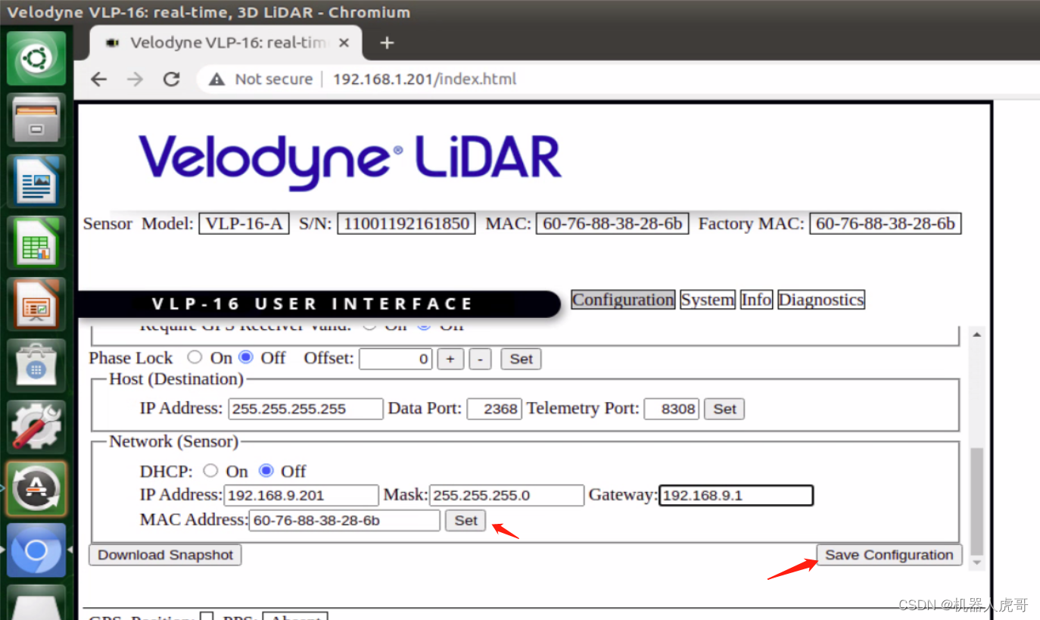
Task: Turn DHCP On
Action: click(211, 471)
